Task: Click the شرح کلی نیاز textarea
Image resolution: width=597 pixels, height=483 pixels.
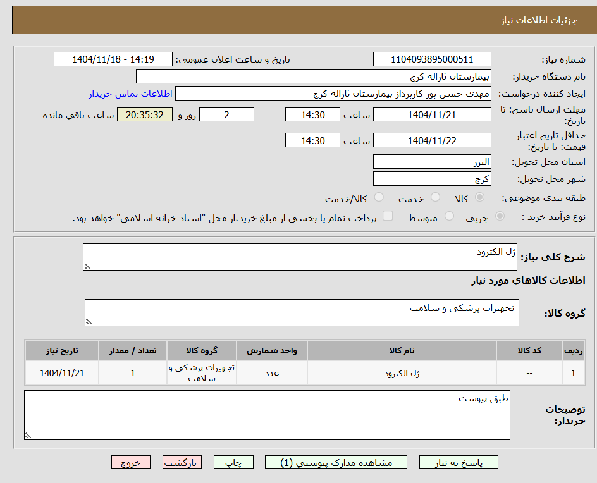Action: coord(300,257)
